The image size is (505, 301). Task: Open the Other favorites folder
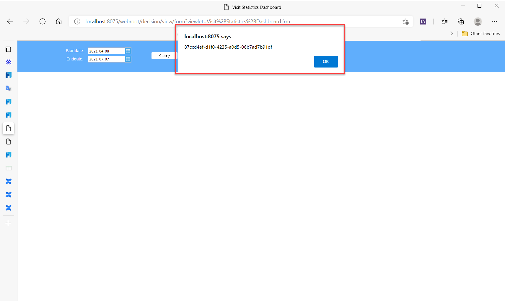point(481,33)
